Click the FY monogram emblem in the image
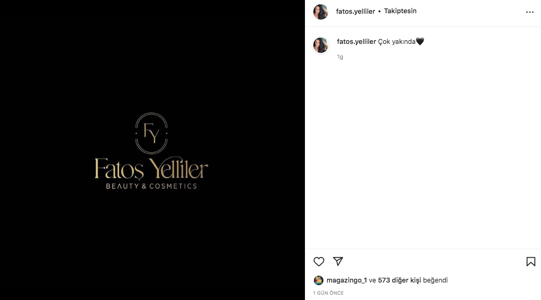This screenshot has height=300, width=541. coord(151,133)
